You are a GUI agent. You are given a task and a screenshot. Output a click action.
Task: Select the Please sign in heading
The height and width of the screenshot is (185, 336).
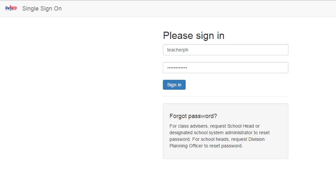(x=194, y=36)
